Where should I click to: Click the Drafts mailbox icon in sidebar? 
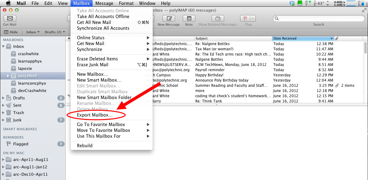click(x=8, y=98)
